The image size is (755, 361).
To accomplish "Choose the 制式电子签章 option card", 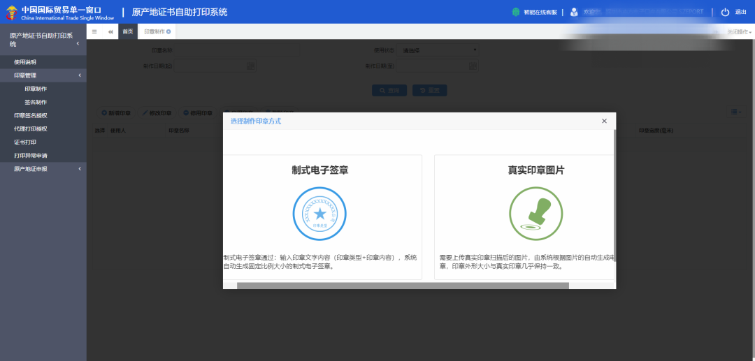I will coord(322,216).
